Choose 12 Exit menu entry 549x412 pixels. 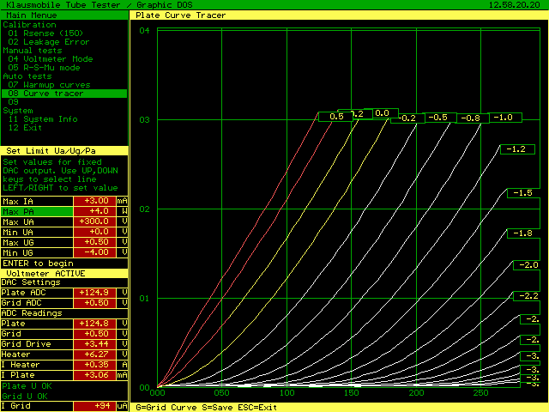point(25,128)
